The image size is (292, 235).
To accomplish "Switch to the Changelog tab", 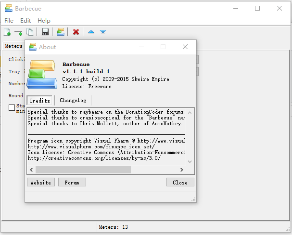I will pyautogui.click(x=73, y=101).
